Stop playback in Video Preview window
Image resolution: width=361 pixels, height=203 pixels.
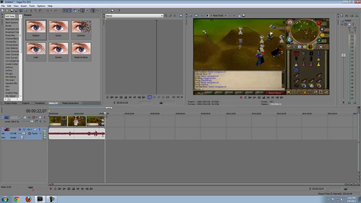(263, 97)
